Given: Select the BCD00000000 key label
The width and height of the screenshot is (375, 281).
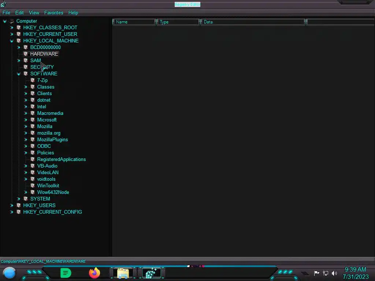Looking at the screenshot, I should [45, 48].
